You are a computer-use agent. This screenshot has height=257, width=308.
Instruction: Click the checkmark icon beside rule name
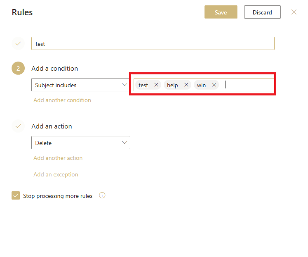pyautogui.click(x=18, y=43)
